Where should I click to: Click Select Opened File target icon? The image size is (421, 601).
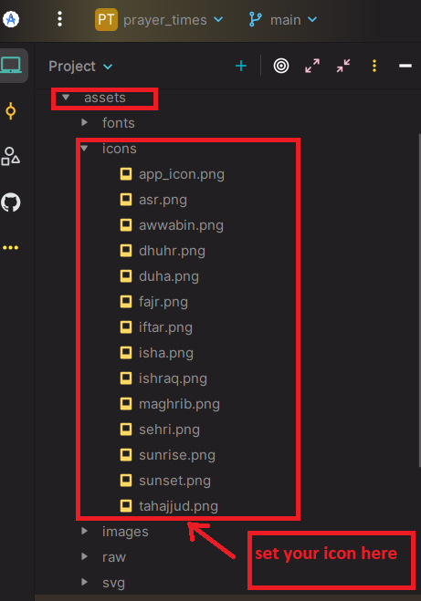tap(281, 66)
